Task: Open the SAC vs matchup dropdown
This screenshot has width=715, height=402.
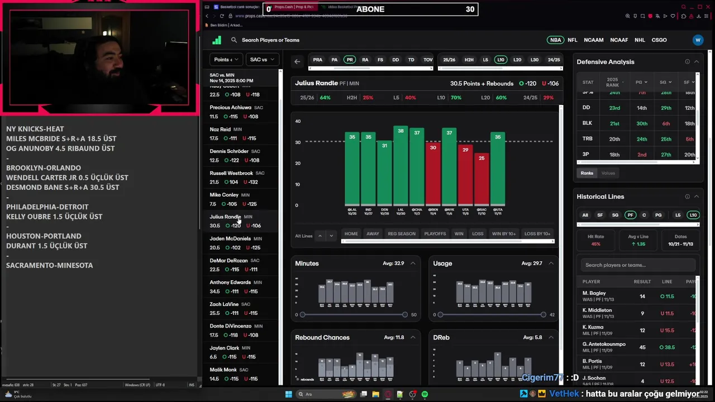Action: pos(261,59)
